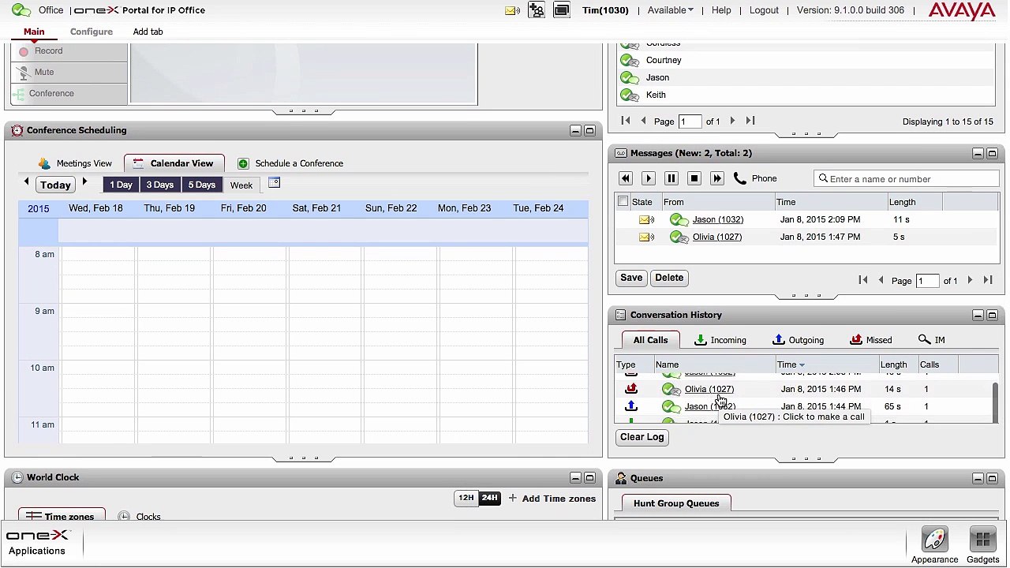The image size is (1010, 568).
Task: Click Conversation History scrollbar
Action: [995, 402]
